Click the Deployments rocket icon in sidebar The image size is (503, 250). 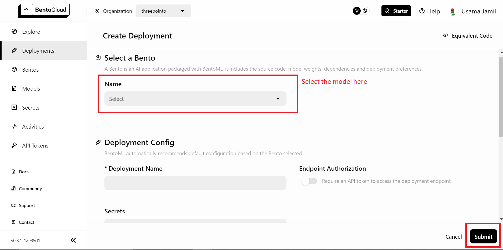(14, 51)
